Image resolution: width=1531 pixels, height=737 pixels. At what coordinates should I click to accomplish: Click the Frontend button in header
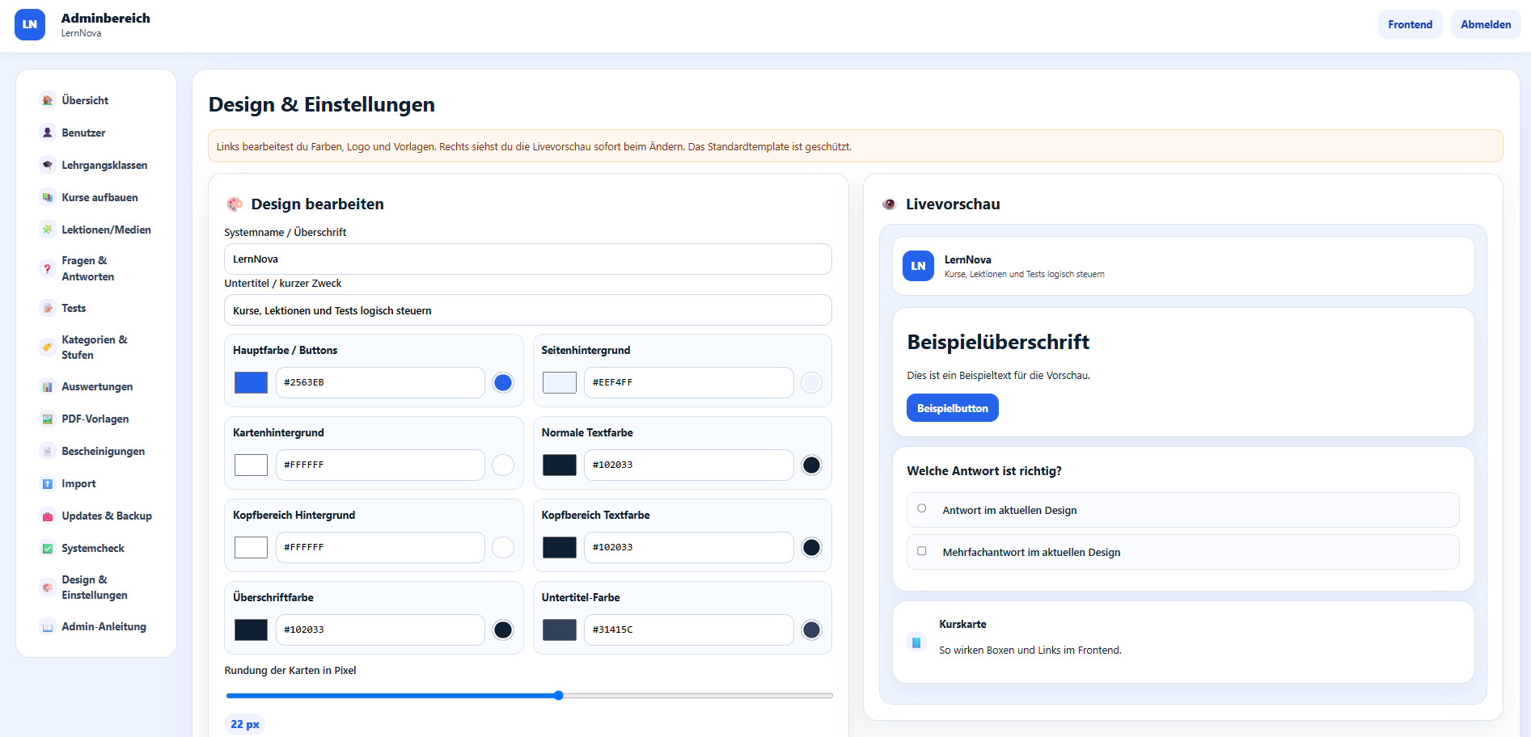1410,24
